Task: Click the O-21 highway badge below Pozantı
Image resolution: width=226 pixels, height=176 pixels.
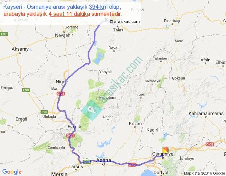Action: pos(70,135)
